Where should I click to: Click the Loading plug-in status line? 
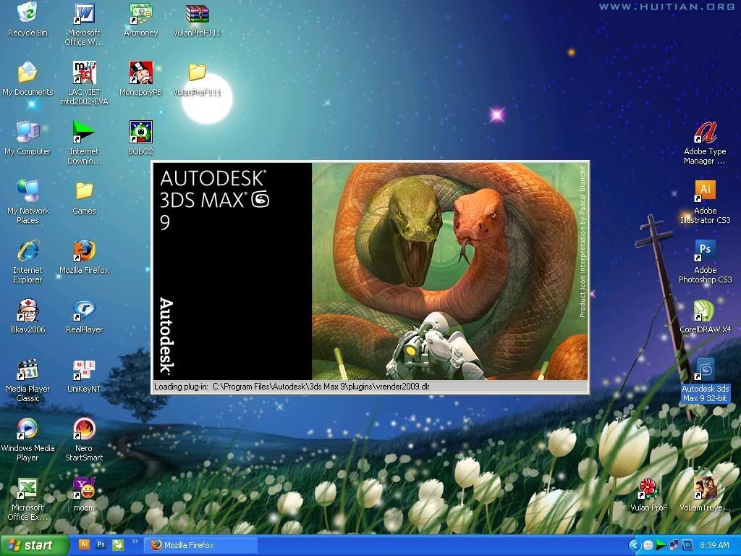coord(370,387)
